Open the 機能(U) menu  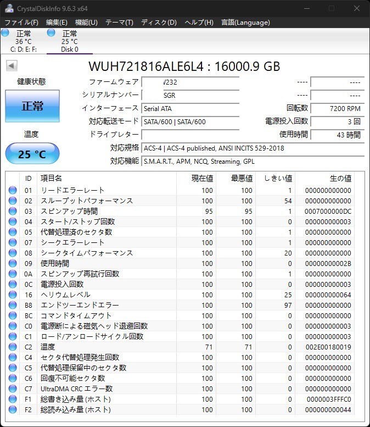coord(86,23)
